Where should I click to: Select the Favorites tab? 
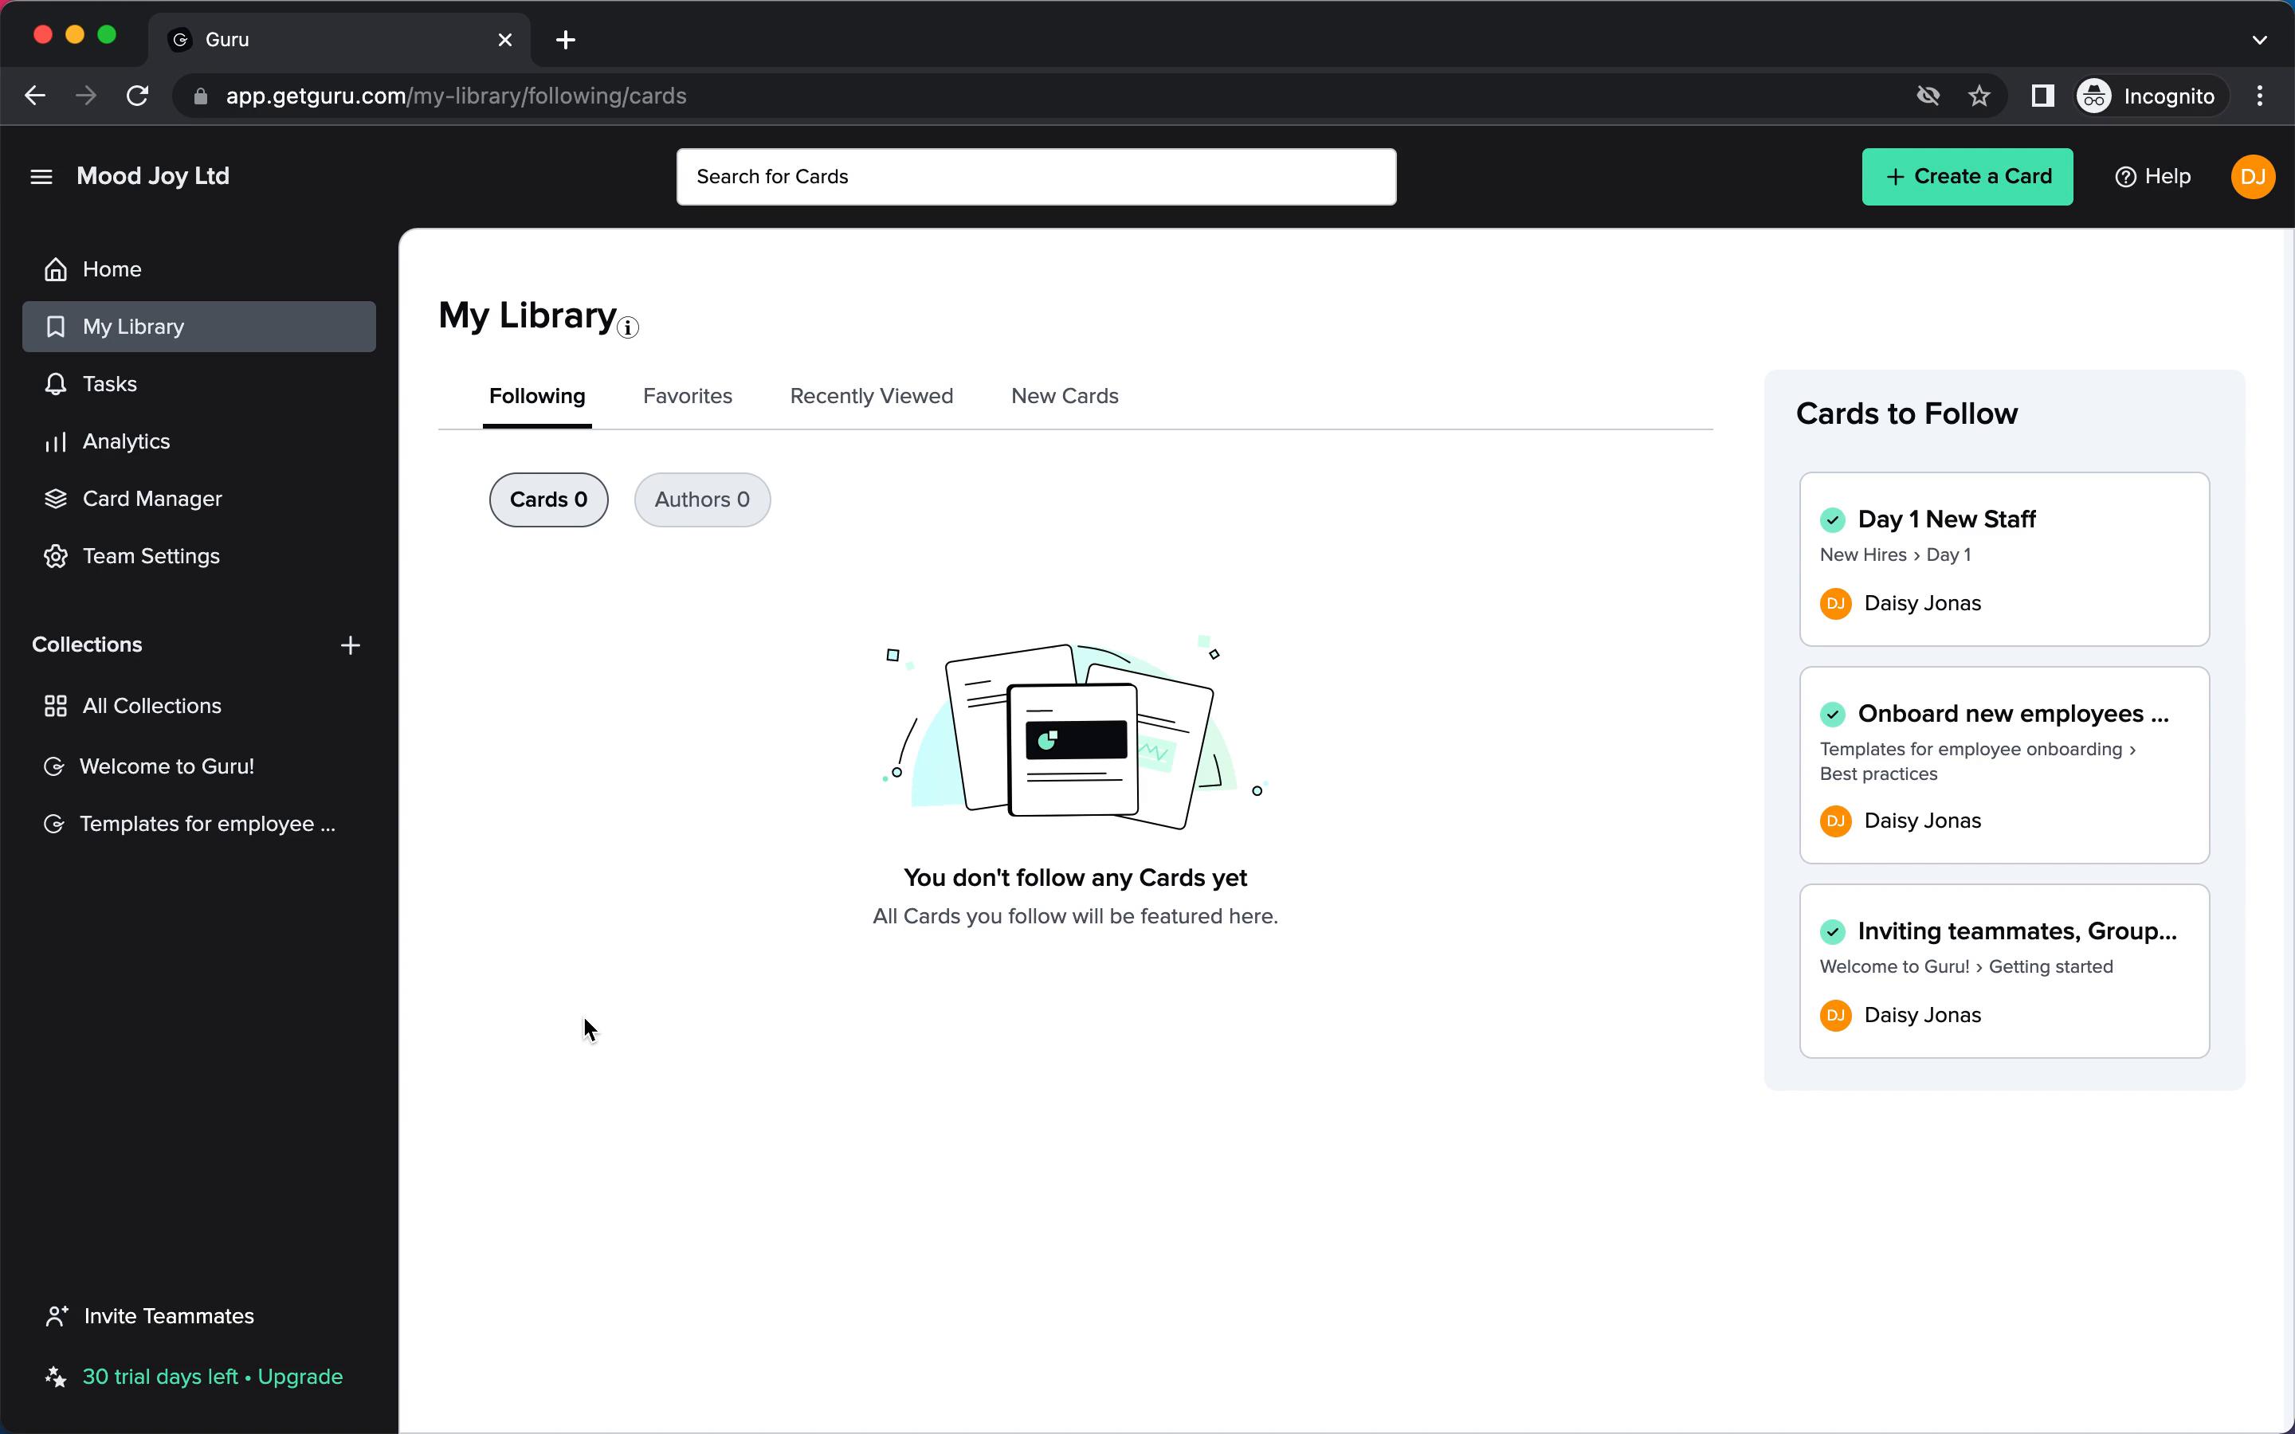(x=688, y=395)
